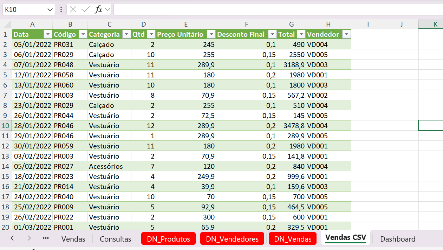Image resolution: width=443 pixels, height=250 pixels.
Task: Click the Name Box showing K10
Action: pyautogui.click(x=25, y=9)
